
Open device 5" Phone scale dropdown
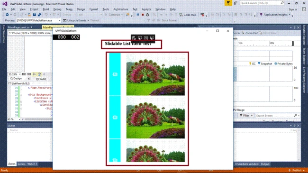coord(30,33)
